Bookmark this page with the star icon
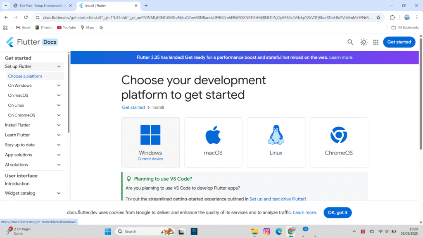This screenshot has width=423, height=238. (x=378, y=17)
